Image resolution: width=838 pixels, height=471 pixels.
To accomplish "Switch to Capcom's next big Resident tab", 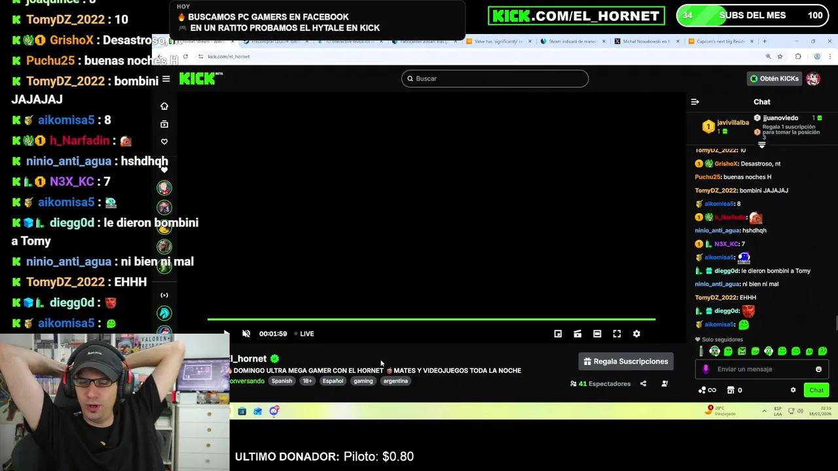I will (721, 41).
